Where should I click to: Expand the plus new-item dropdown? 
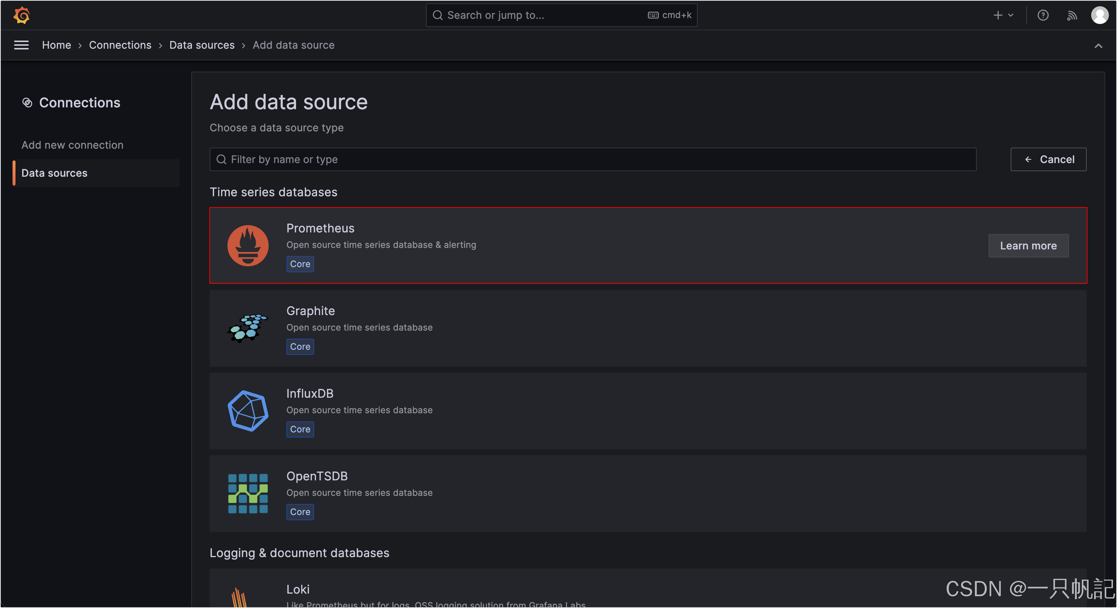(1003, 15)
